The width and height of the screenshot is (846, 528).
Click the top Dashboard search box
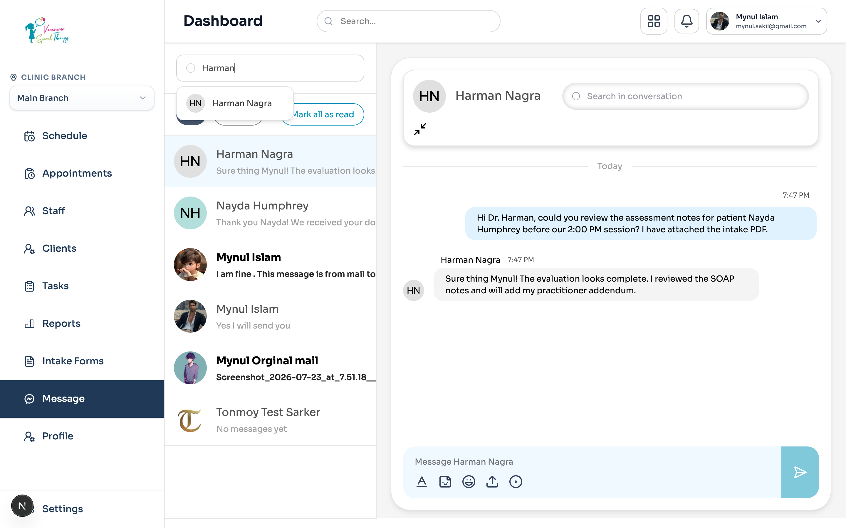click(408, 21)
